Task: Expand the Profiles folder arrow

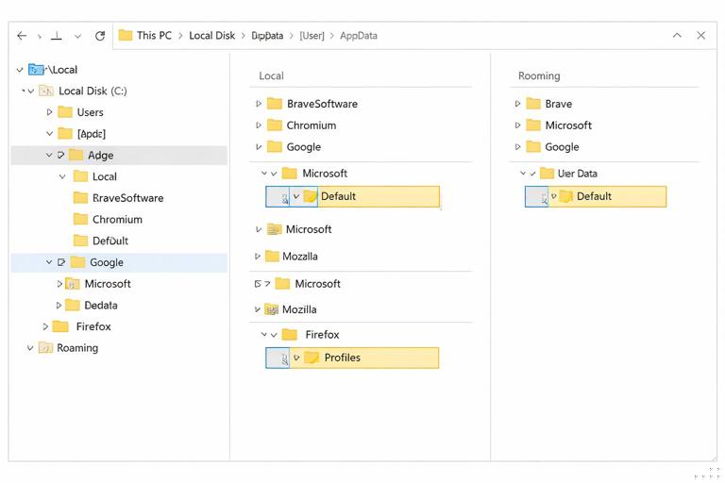Action: [296, 358]
